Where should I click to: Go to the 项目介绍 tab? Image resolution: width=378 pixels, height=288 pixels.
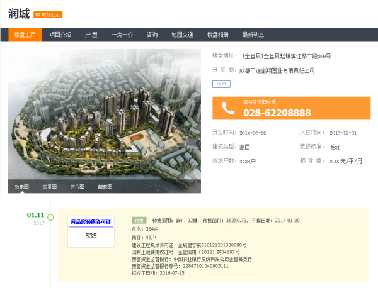click(x=60, y=35)
